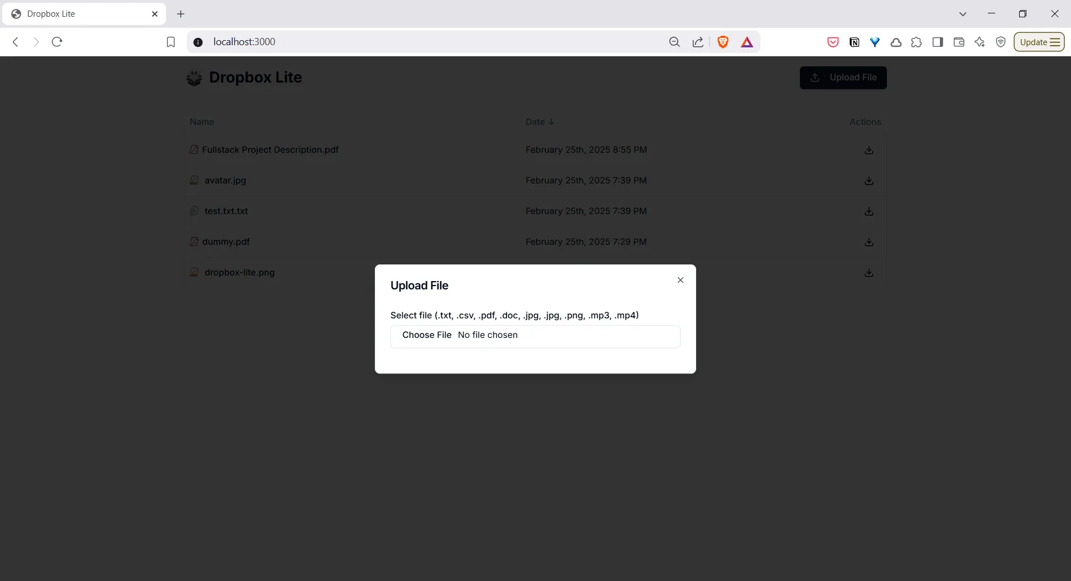Click the text file icon beside test.txt.txt

[194, 211]
